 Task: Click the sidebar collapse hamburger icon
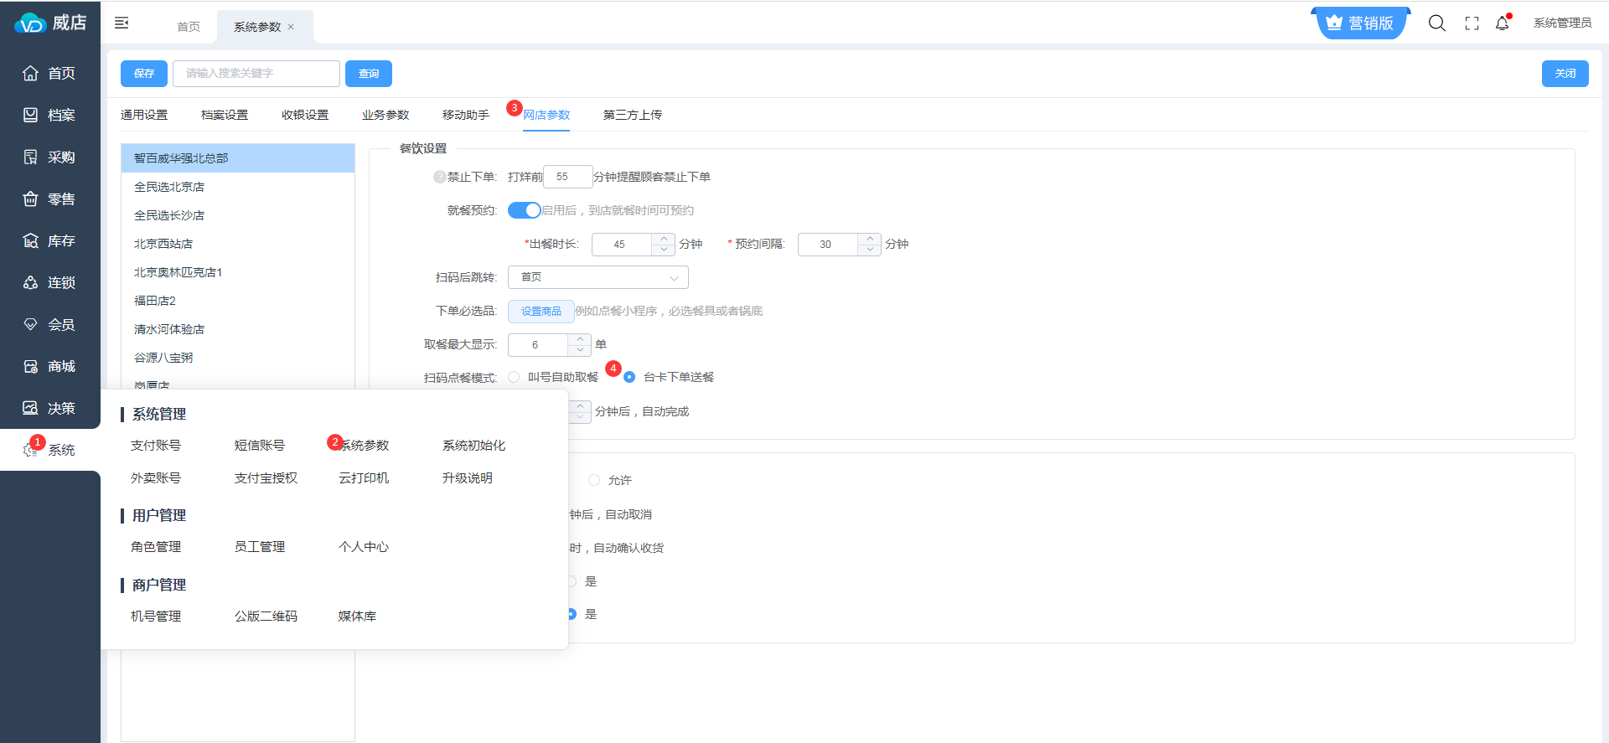(x=122, y=23)
